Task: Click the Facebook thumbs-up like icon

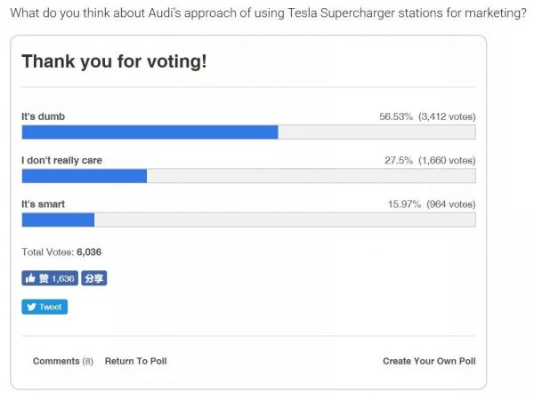Action: point(31,278)
